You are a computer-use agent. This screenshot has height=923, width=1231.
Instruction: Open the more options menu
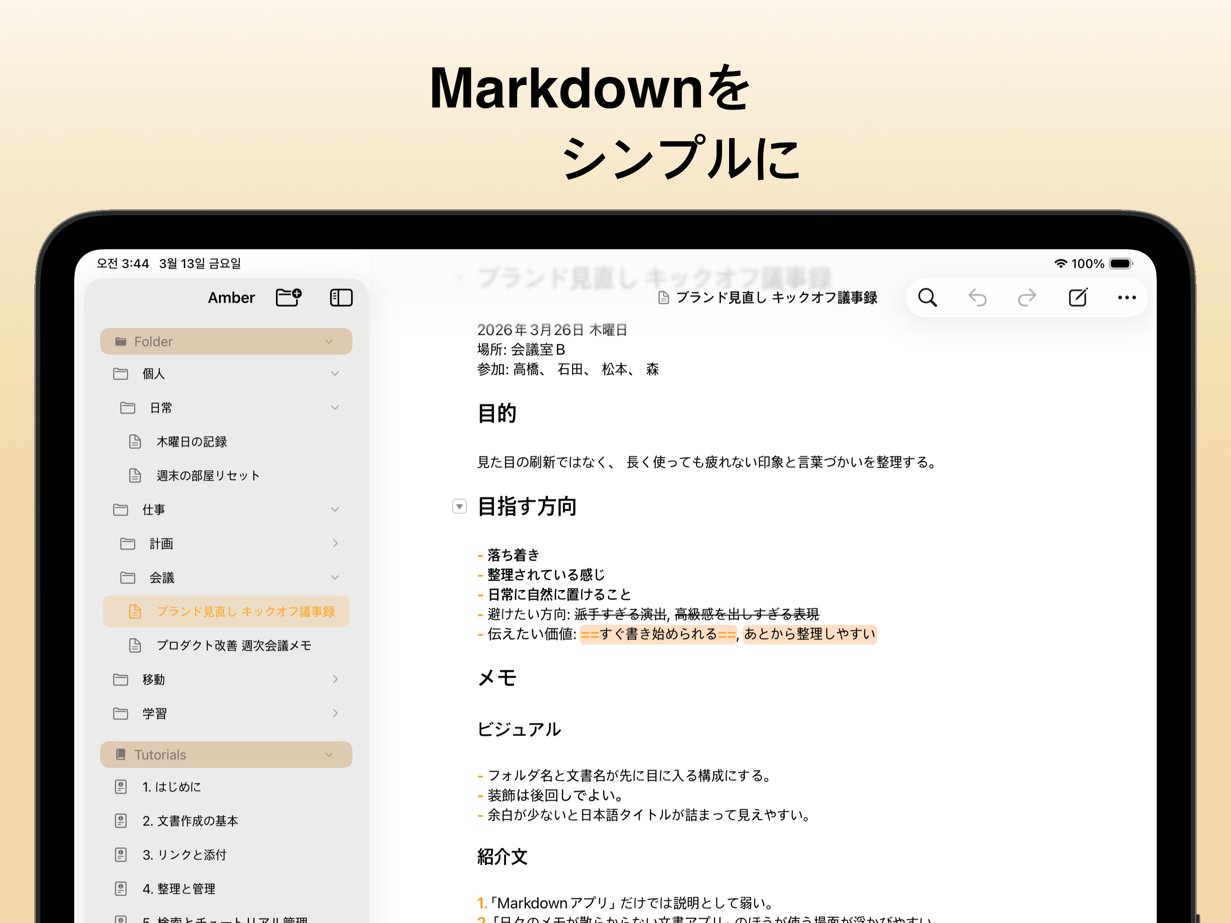(x=1127, y=297)
